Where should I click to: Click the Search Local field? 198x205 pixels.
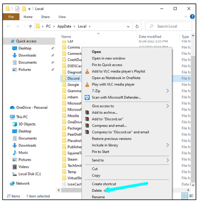coord(169,26)
